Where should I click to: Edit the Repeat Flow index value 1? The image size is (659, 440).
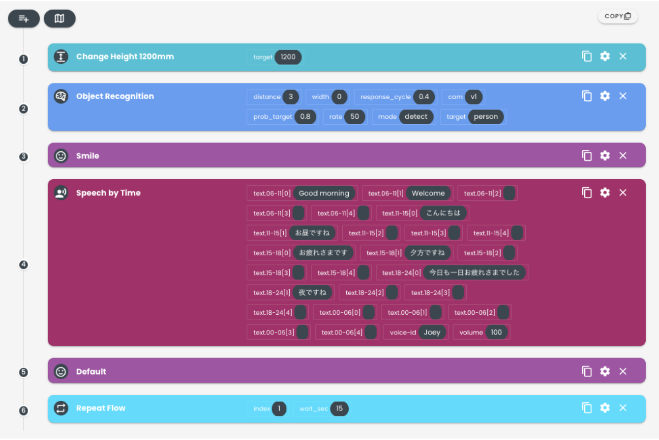tap(279, 409)
